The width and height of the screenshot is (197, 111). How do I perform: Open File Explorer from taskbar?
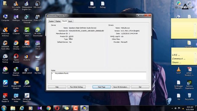(13, 108)
